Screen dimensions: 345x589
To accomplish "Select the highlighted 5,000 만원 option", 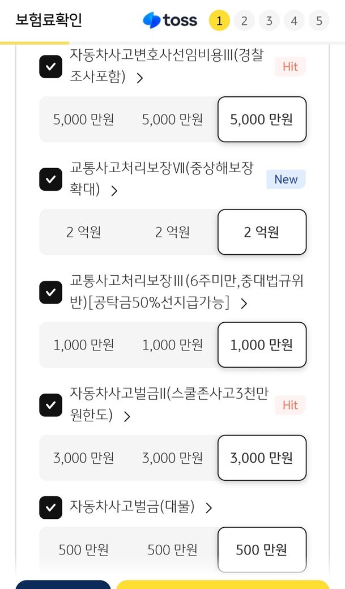I will 262,119.
